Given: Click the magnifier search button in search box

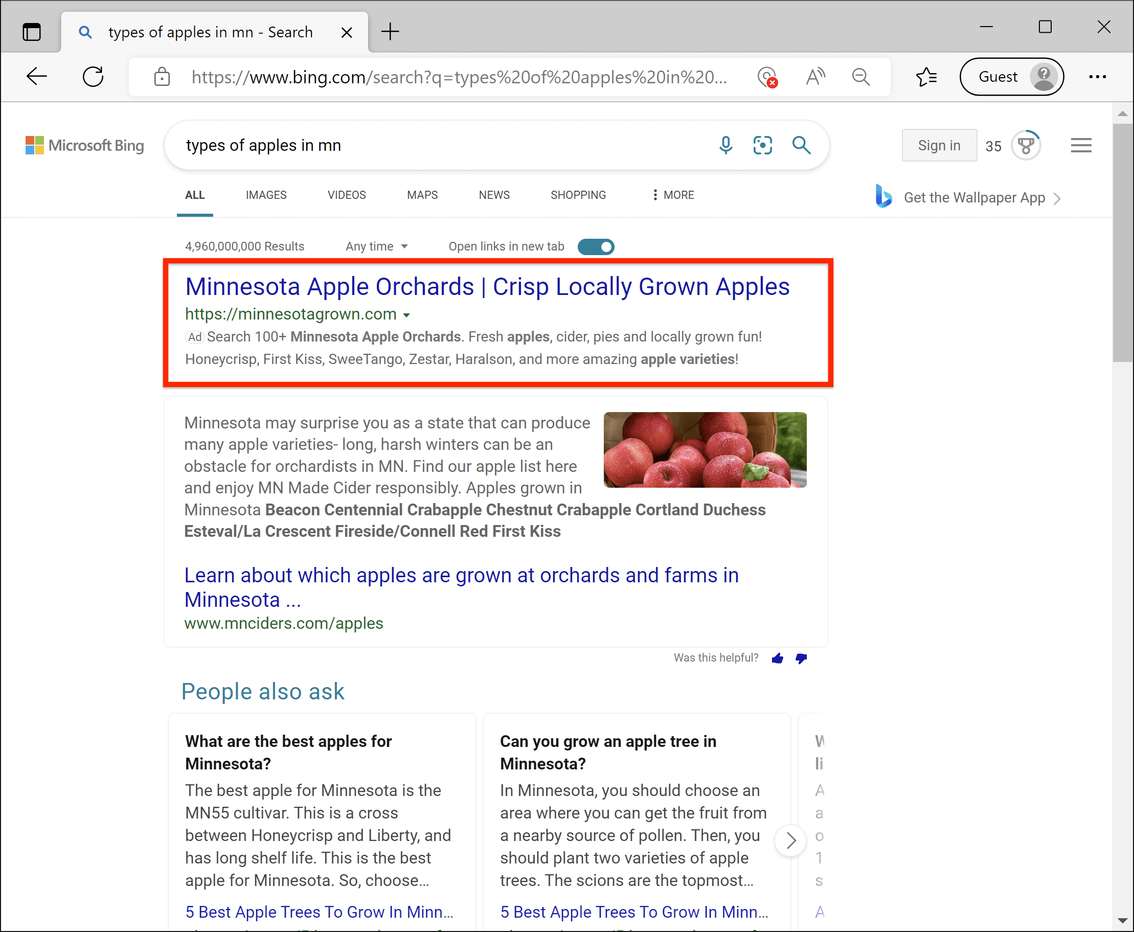Looking at the screenshot, I should 801,145.
